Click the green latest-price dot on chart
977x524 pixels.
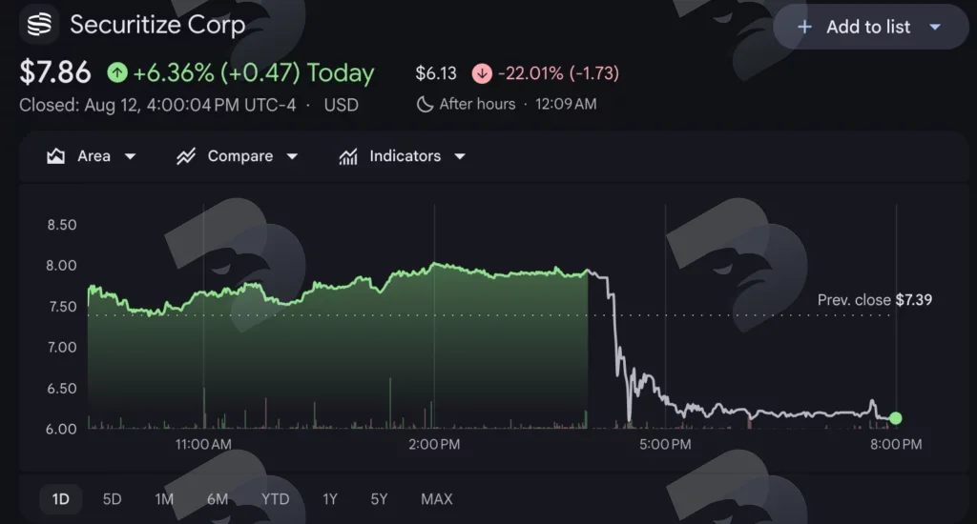(895, 418)
